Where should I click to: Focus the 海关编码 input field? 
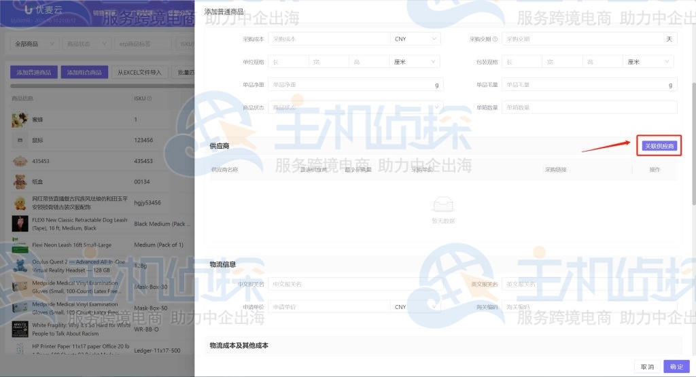(589, 307)
